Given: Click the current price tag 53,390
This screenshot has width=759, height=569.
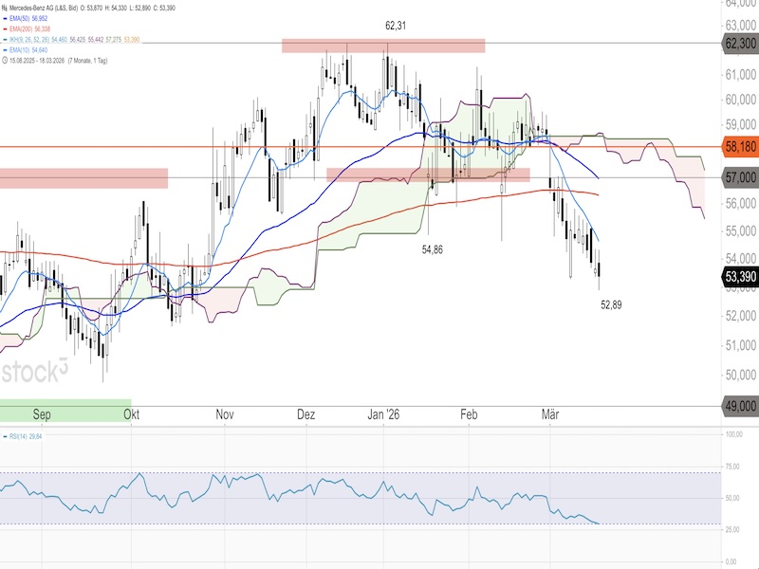Looking at the screenshot, I should point(738,276).
